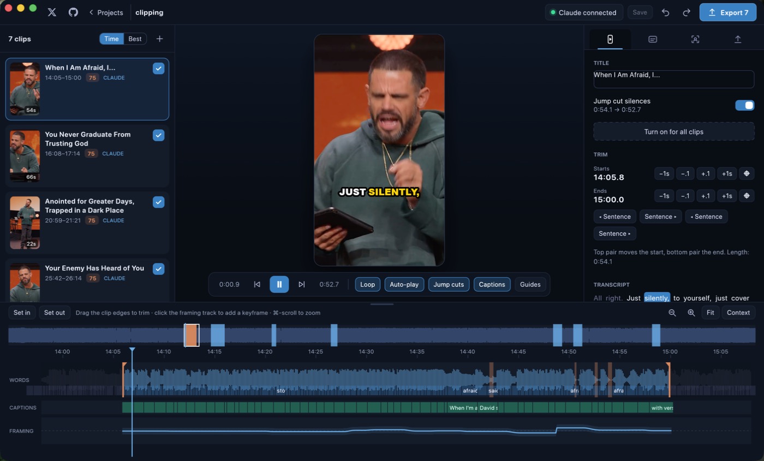Click the Set in button
The width and height of the screenshot is (764, 461).
pyautogui.click(x=22, y=313)
